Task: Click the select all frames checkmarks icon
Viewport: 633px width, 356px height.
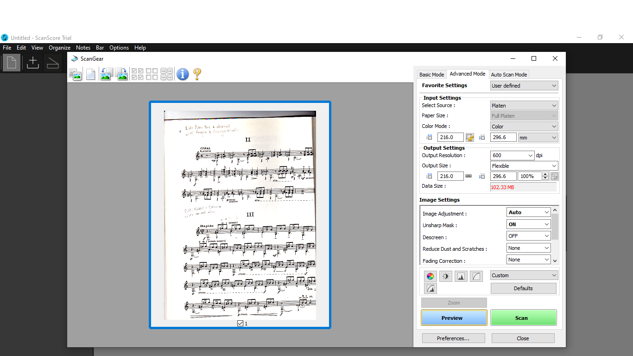Action: point(137,74)
